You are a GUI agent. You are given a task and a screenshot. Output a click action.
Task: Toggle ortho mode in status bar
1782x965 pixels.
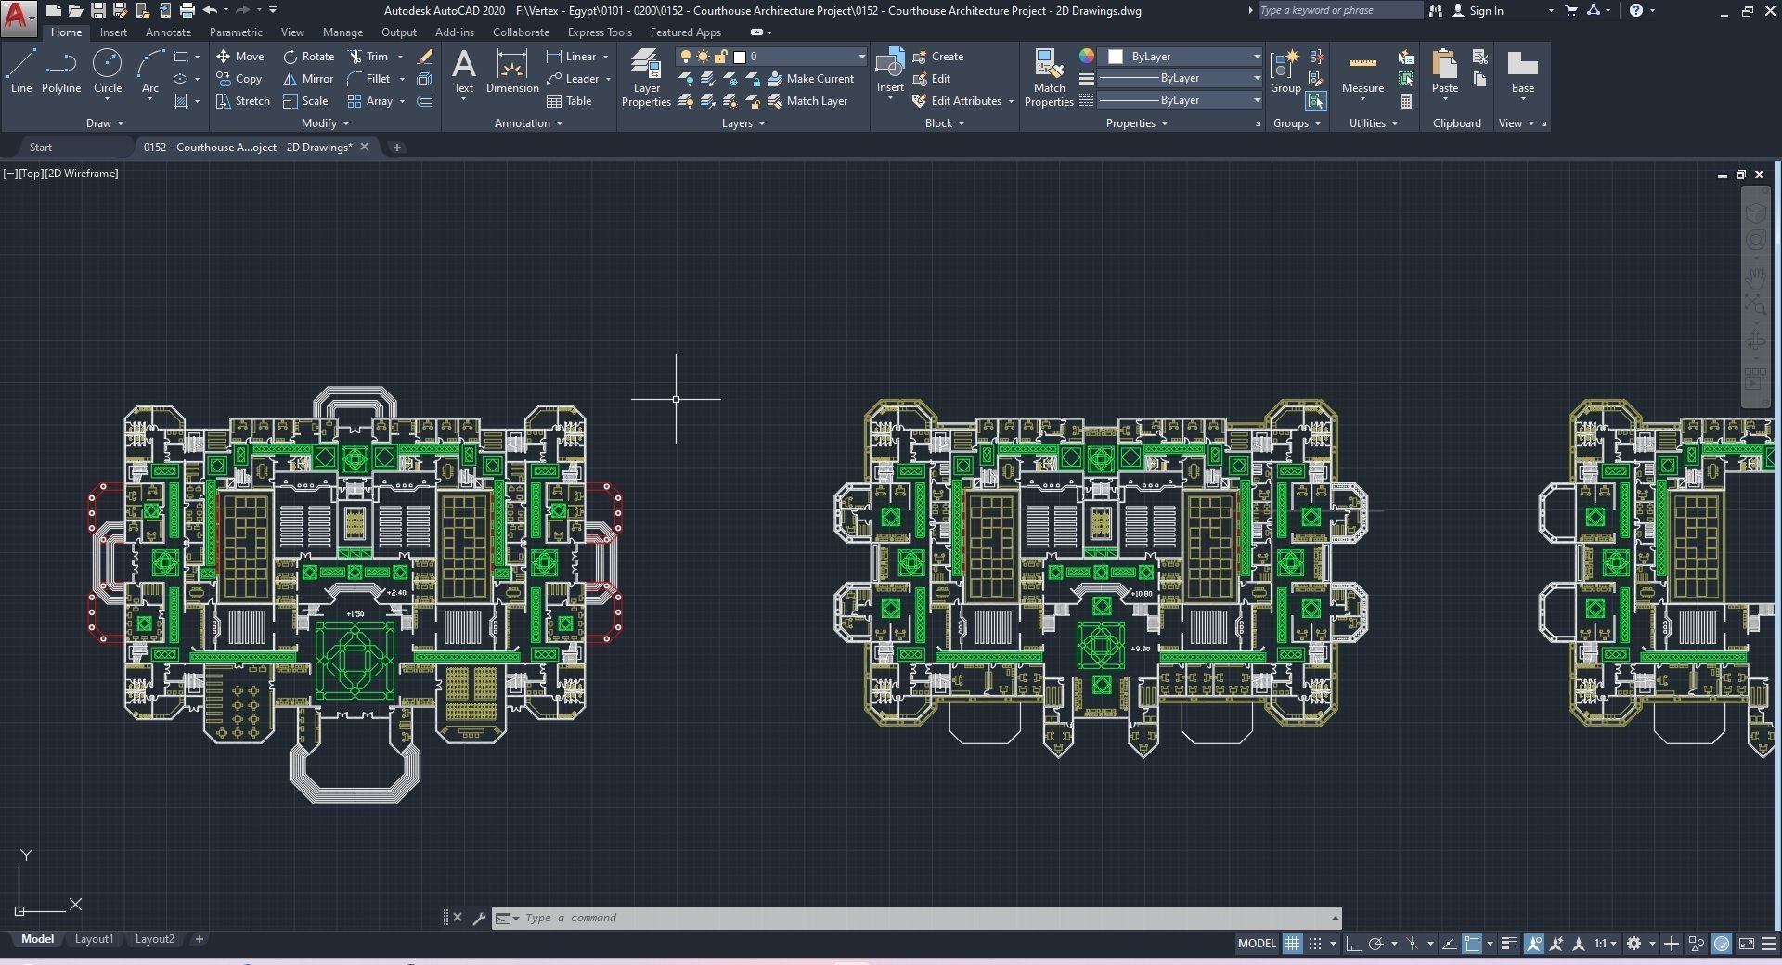(1353, 944)
